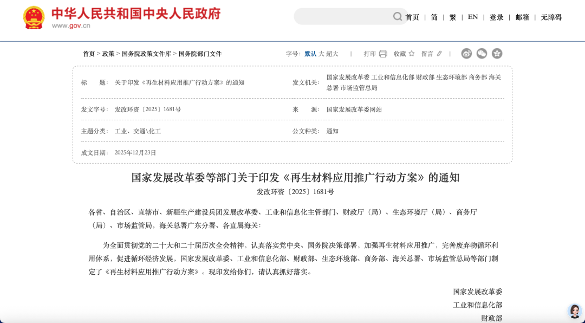The height and width of the screenshot is (323, 585).
Task: Click the 中华人民共和国中央人民政府 site title
Action: tap(136, 14)
